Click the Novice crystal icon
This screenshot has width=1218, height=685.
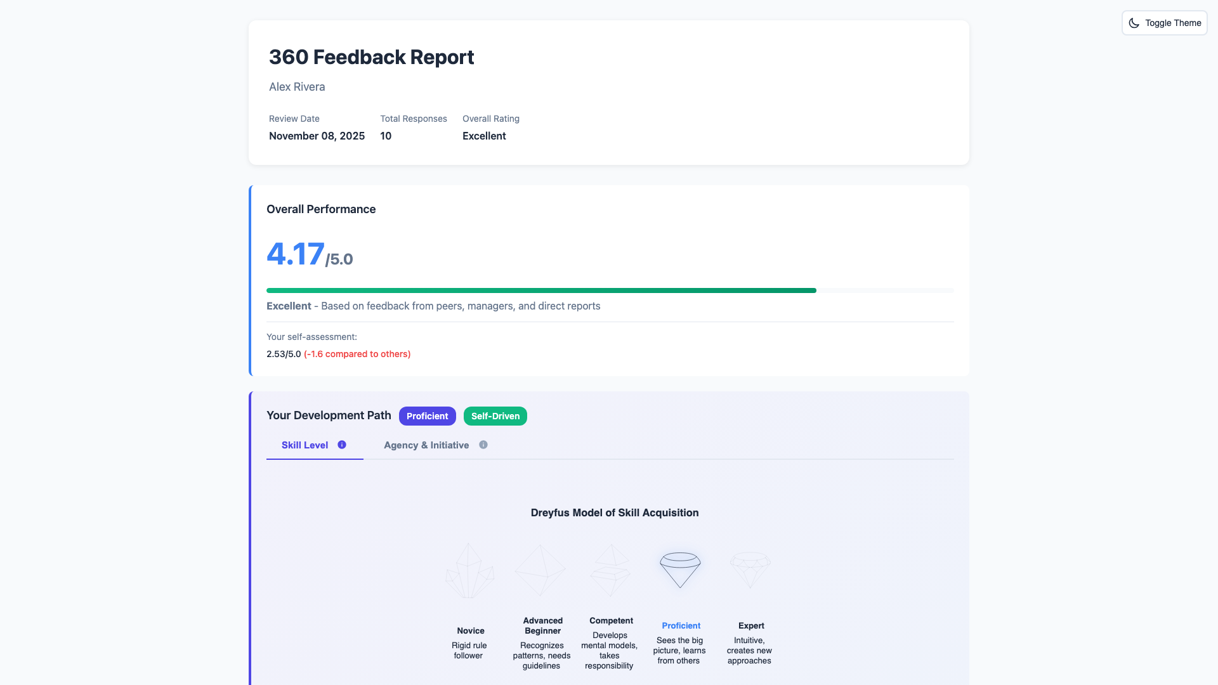(470, 570)
